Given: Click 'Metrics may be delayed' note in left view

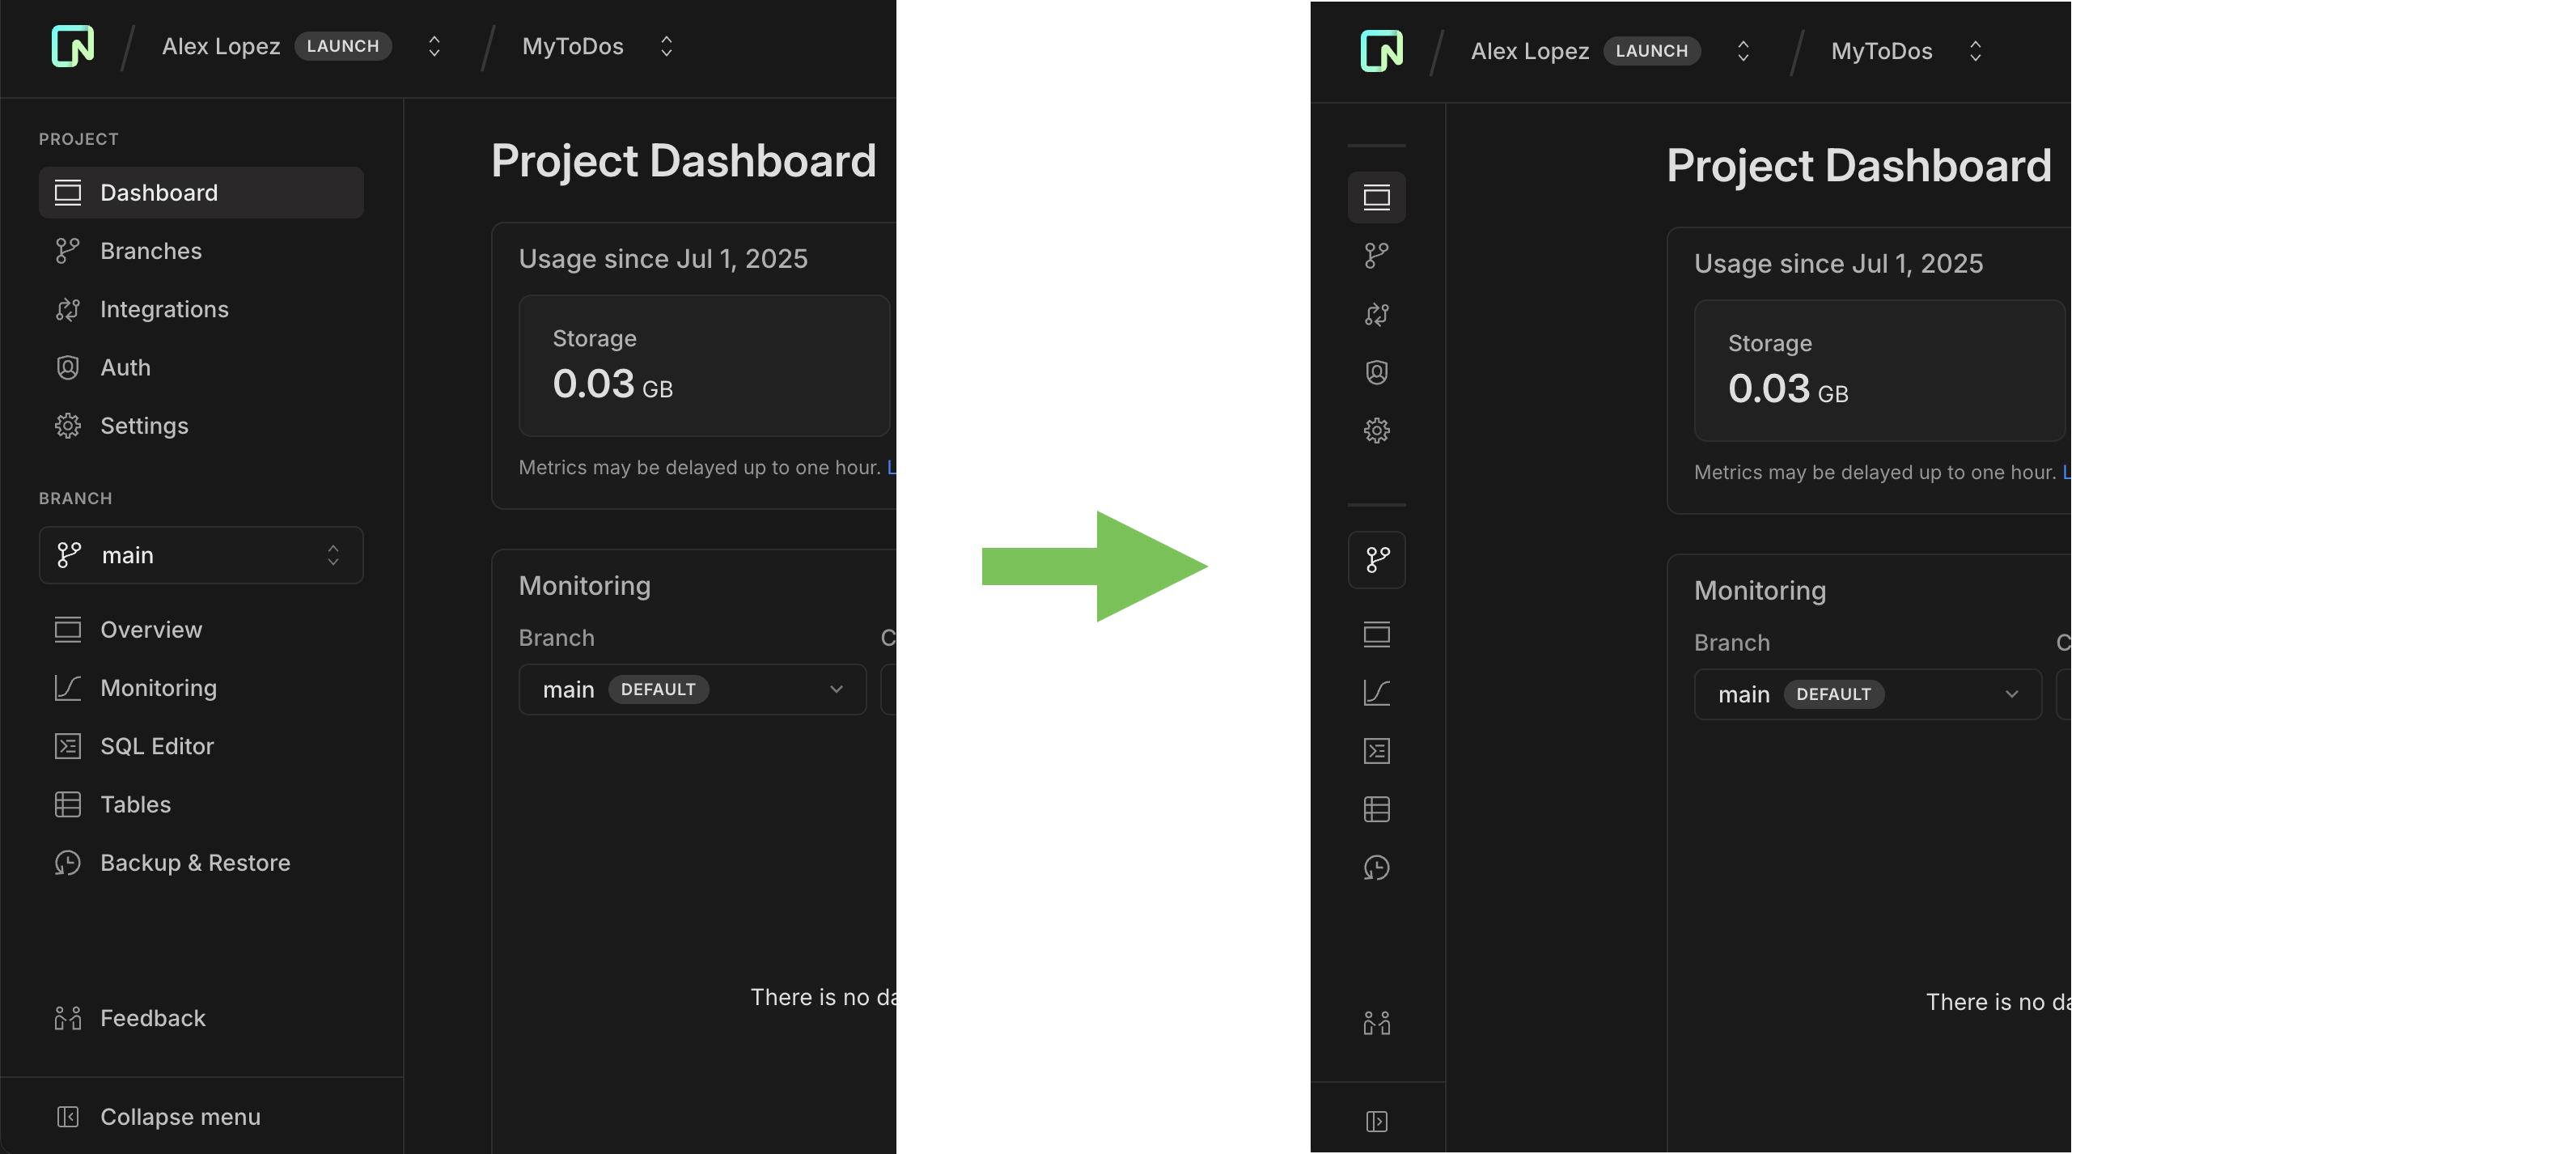Looking at the screenshot, I should 700,468.
